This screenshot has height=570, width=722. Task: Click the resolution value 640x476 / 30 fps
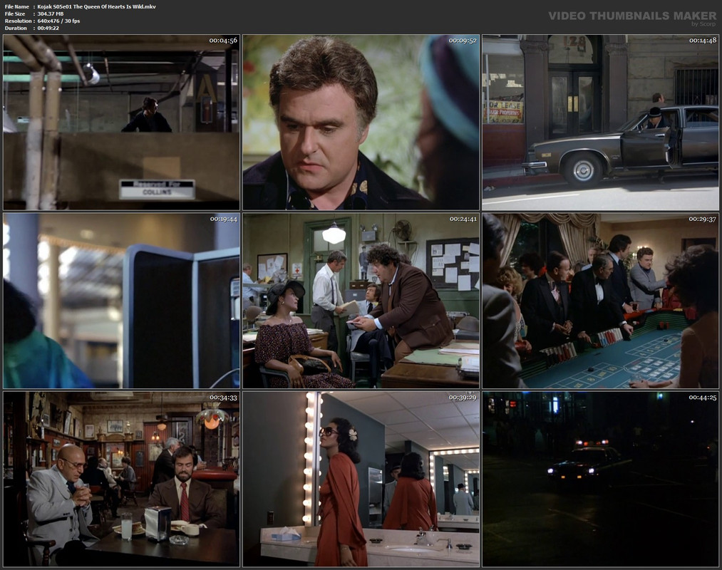(58, 21)
